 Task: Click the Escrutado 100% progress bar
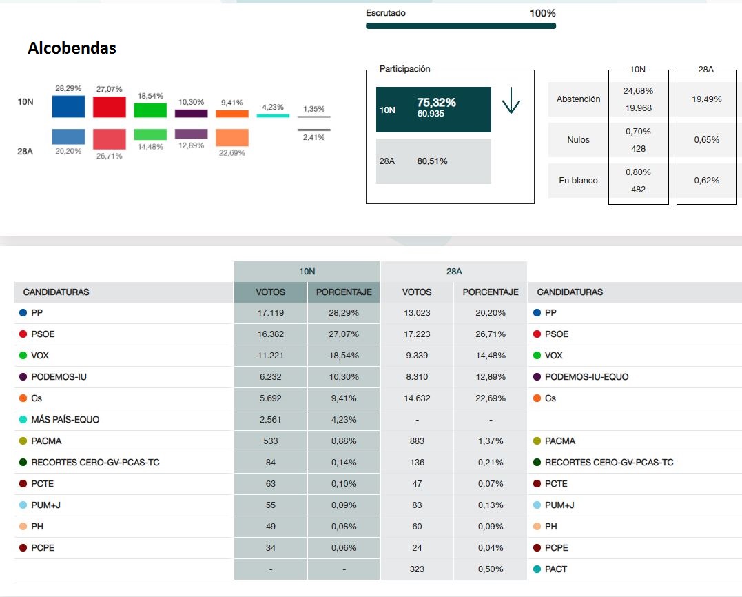pyautogui.click(x=461, y=26)
